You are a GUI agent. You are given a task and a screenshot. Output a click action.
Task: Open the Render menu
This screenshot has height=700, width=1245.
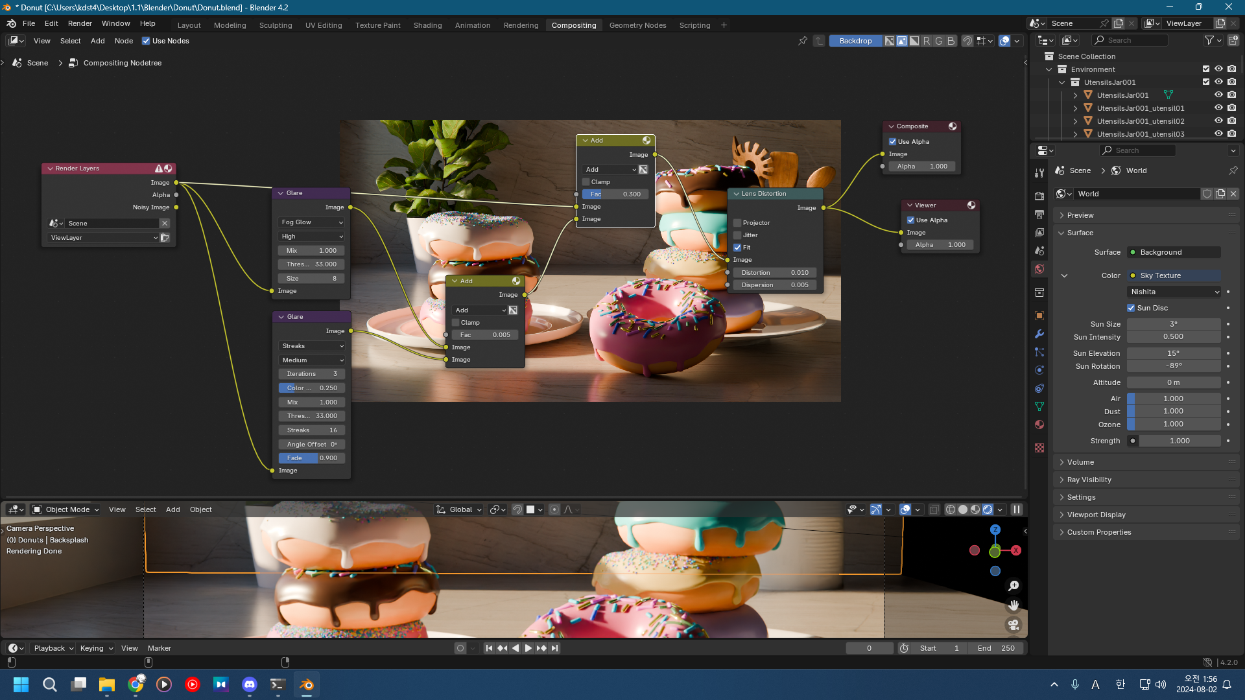tap(80, 23)
